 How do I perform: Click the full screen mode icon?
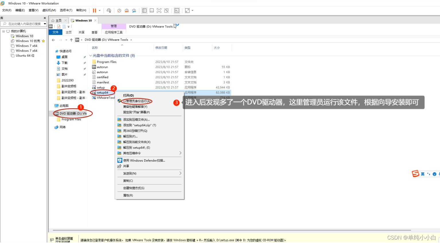pyautogui.click(x=159, y=11)
